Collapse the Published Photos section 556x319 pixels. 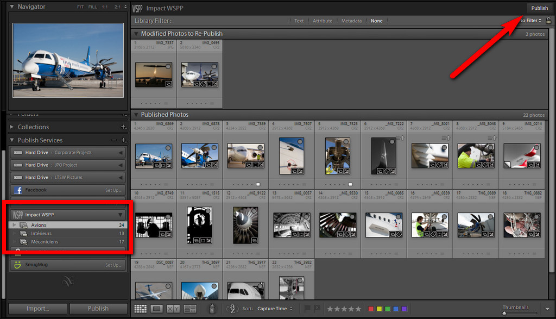pos(136,115)
